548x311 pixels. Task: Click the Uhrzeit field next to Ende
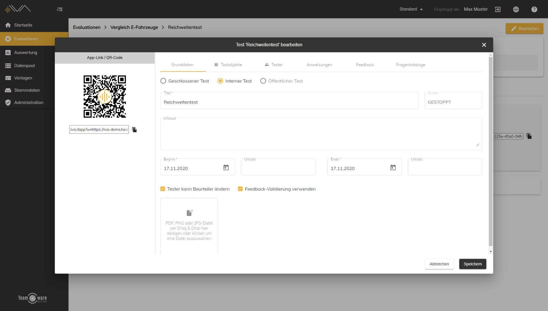pyautogui.click(x=445, y=167)
